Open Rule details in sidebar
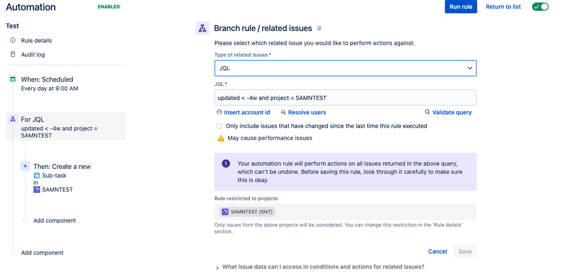The image size is (561, 280). click(x=36, y=40)
